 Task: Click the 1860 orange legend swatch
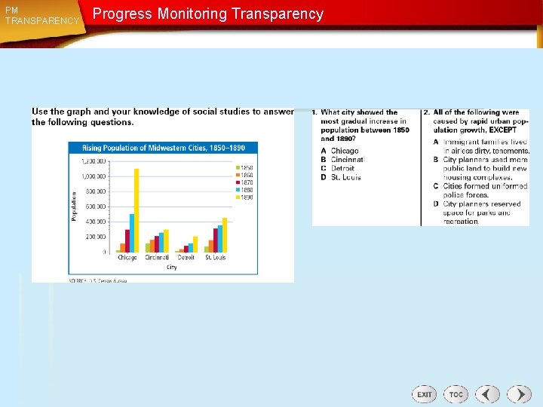coord(238,175)
